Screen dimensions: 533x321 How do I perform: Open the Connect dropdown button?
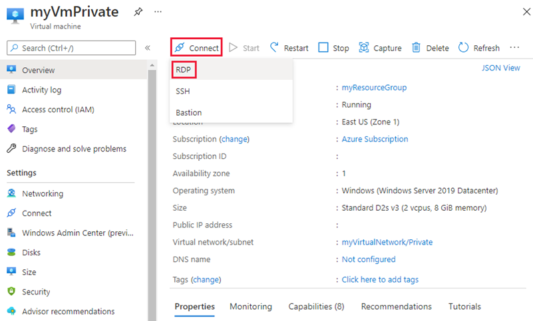[196, 48]
